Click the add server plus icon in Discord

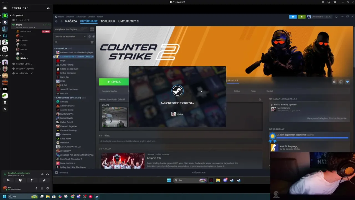click(5, 102)
